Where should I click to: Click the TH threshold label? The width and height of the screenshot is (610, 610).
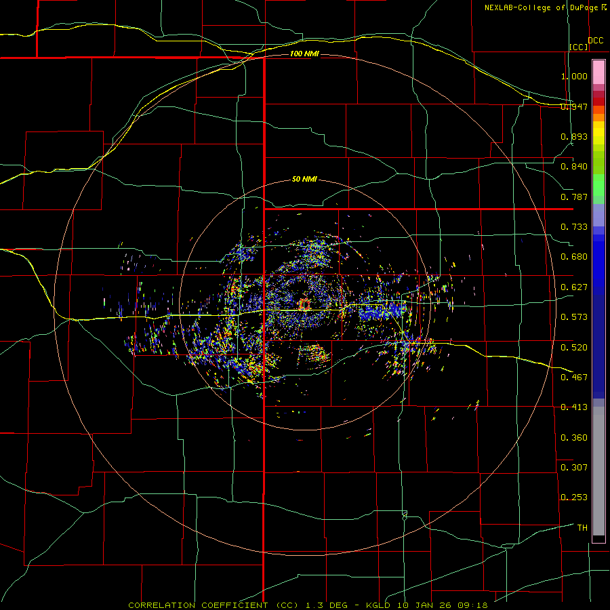(x=582, y=528)
